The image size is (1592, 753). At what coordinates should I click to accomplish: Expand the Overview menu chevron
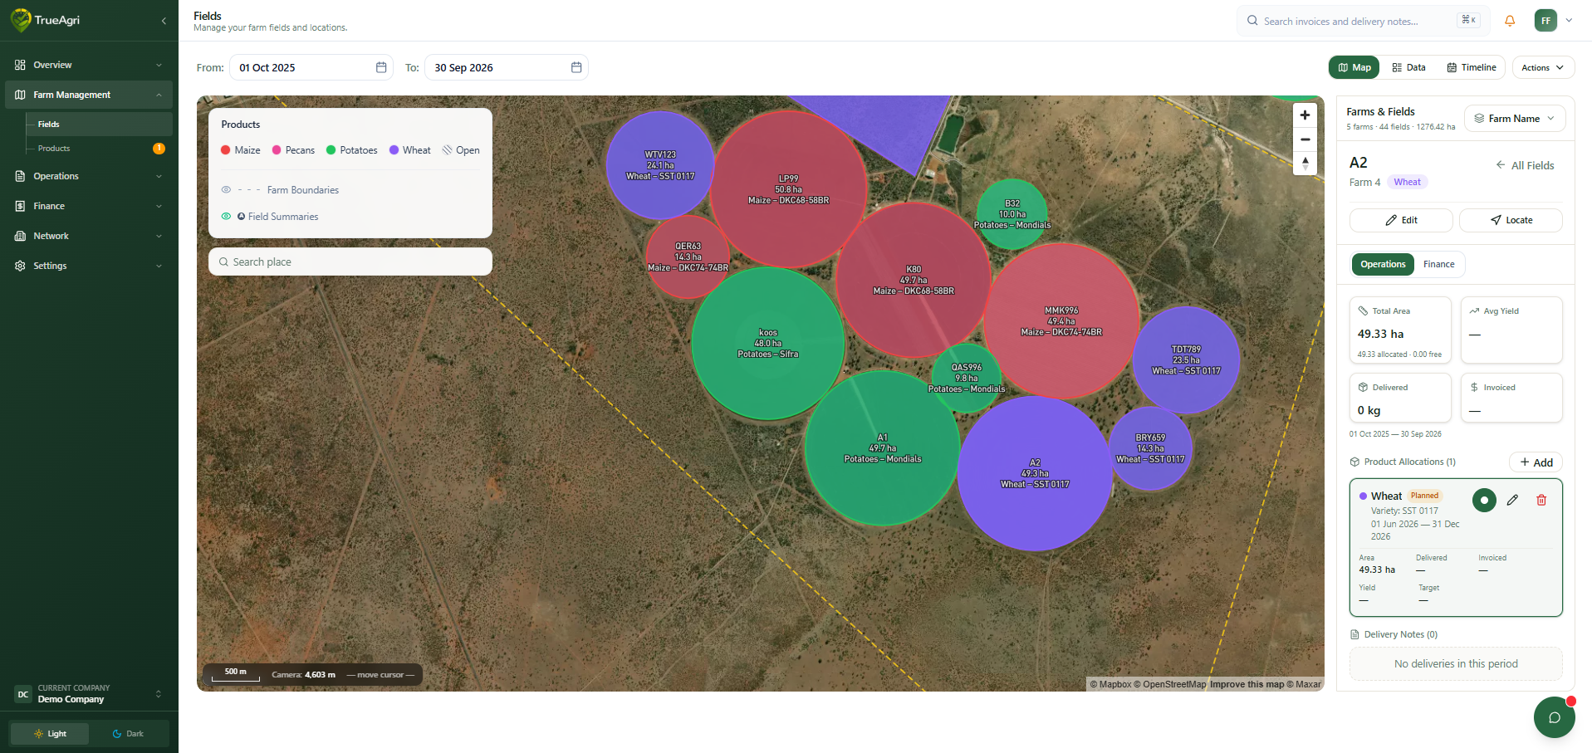(159, 65)
